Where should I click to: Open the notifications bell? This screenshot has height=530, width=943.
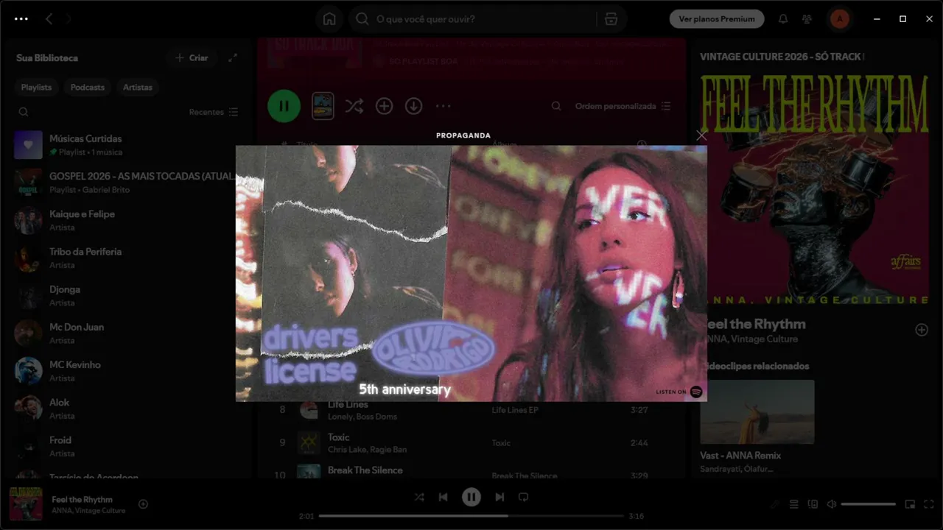(783, 19)
